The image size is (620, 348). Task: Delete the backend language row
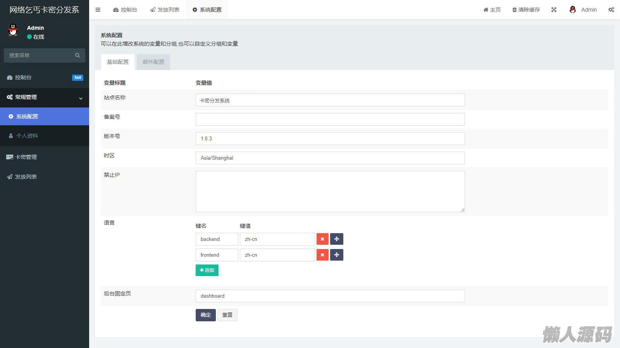tap(322, 239)
